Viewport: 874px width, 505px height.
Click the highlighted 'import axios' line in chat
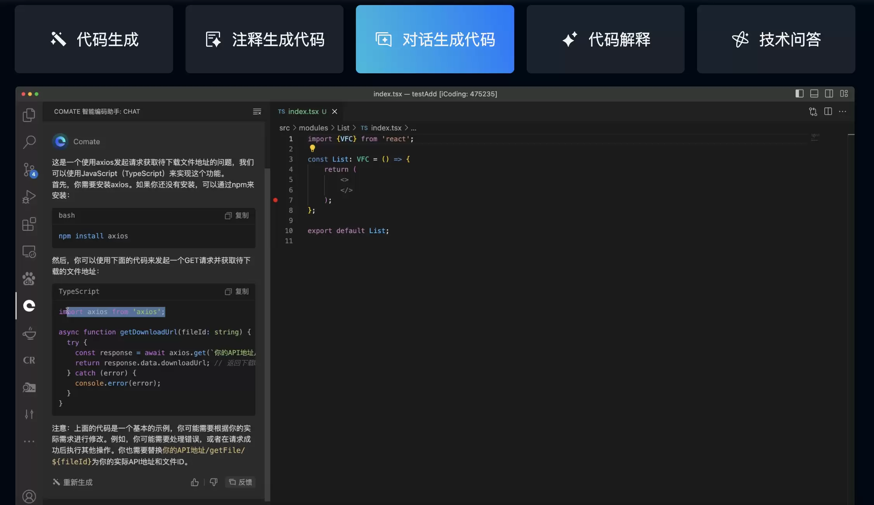[112, 312]
